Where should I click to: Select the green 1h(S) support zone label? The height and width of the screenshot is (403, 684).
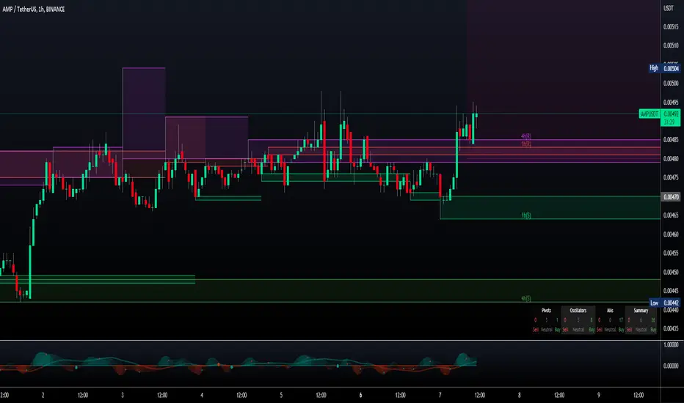pos(526,215)
